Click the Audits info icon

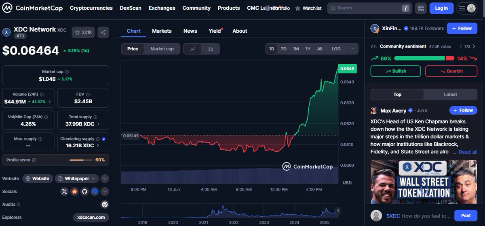[x=18, y=205]
